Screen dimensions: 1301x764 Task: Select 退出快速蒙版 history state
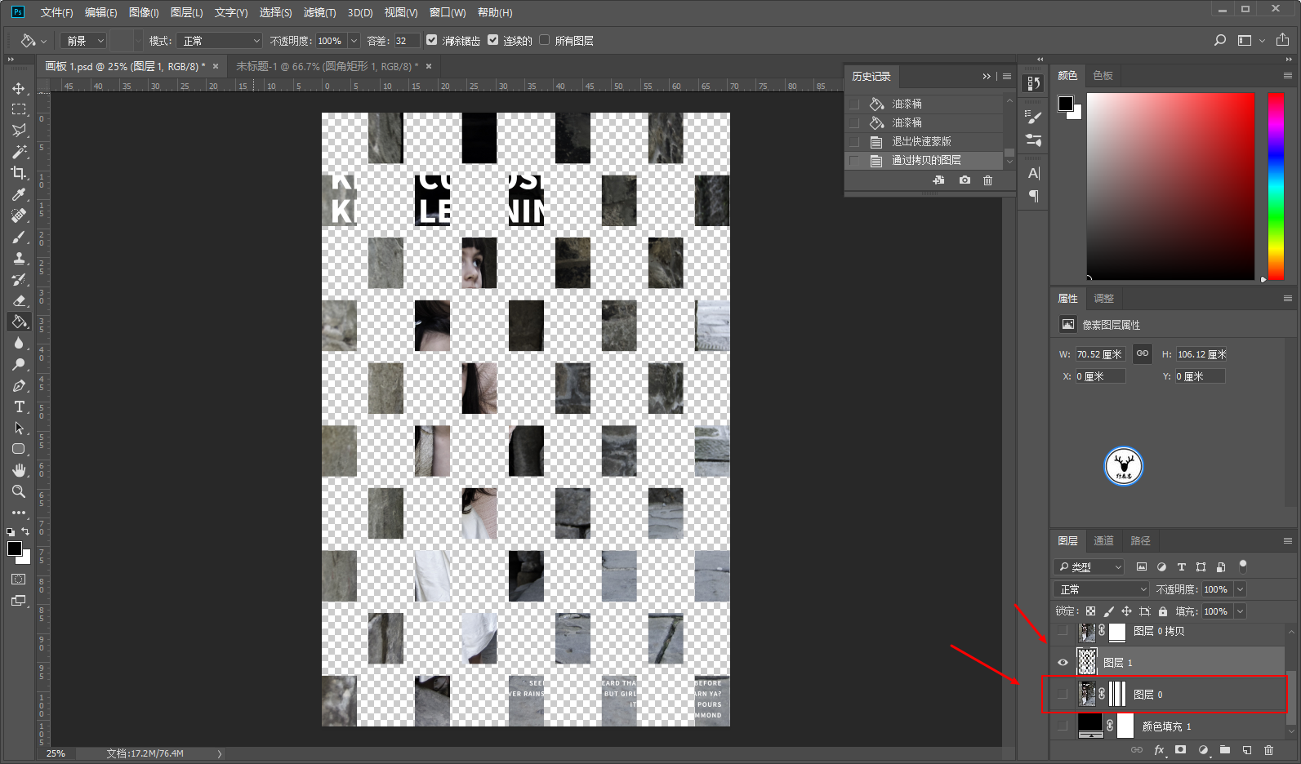pyautogui.click(x=921, y=141)
